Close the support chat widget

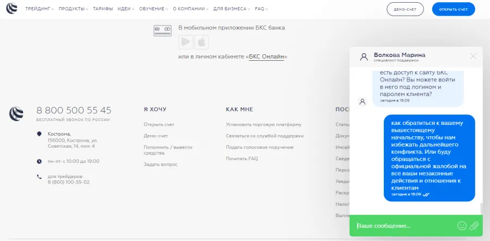473,56
